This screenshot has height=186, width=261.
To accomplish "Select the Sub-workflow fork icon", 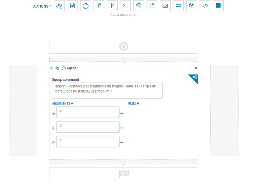I will (112, 6).
